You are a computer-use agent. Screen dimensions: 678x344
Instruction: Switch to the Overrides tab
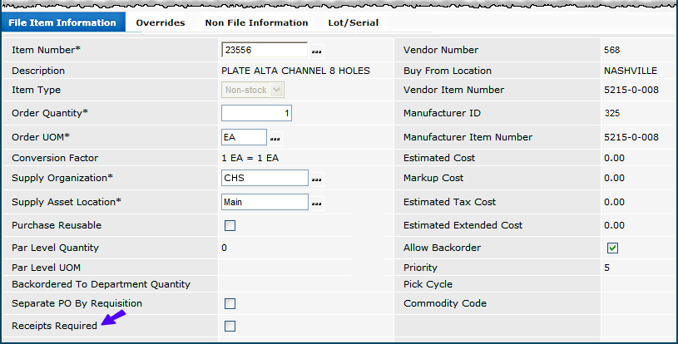click(x=160, y=22)
